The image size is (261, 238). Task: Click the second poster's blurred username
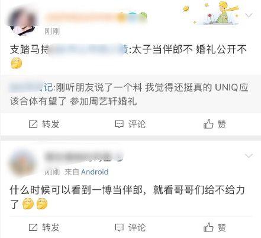coord(84,157)
